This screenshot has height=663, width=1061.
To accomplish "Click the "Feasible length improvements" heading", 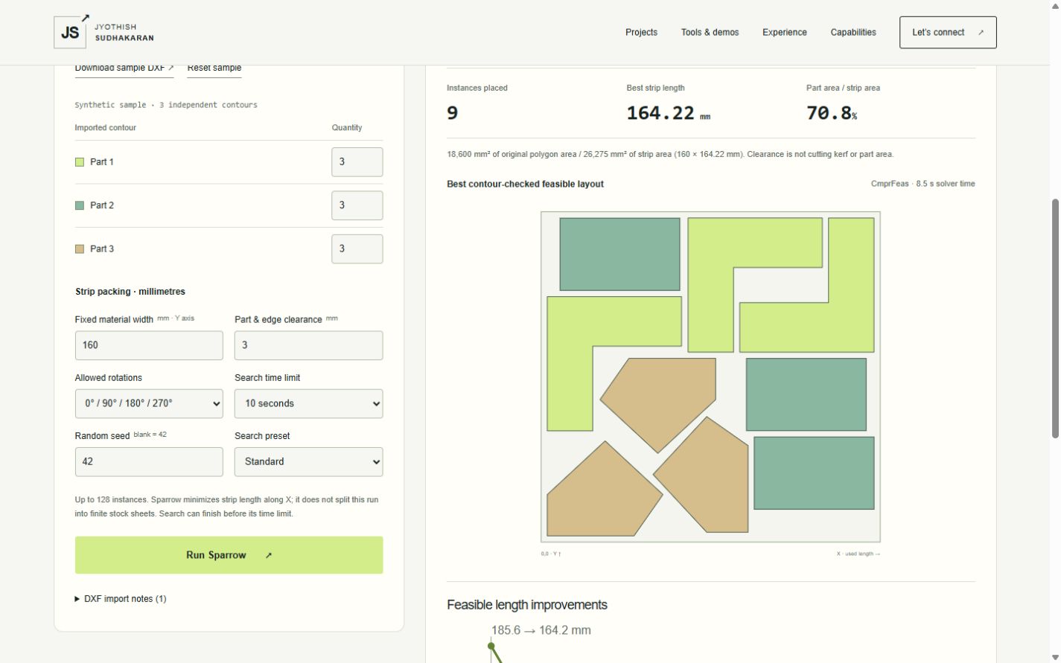I will tap(527, 605).
